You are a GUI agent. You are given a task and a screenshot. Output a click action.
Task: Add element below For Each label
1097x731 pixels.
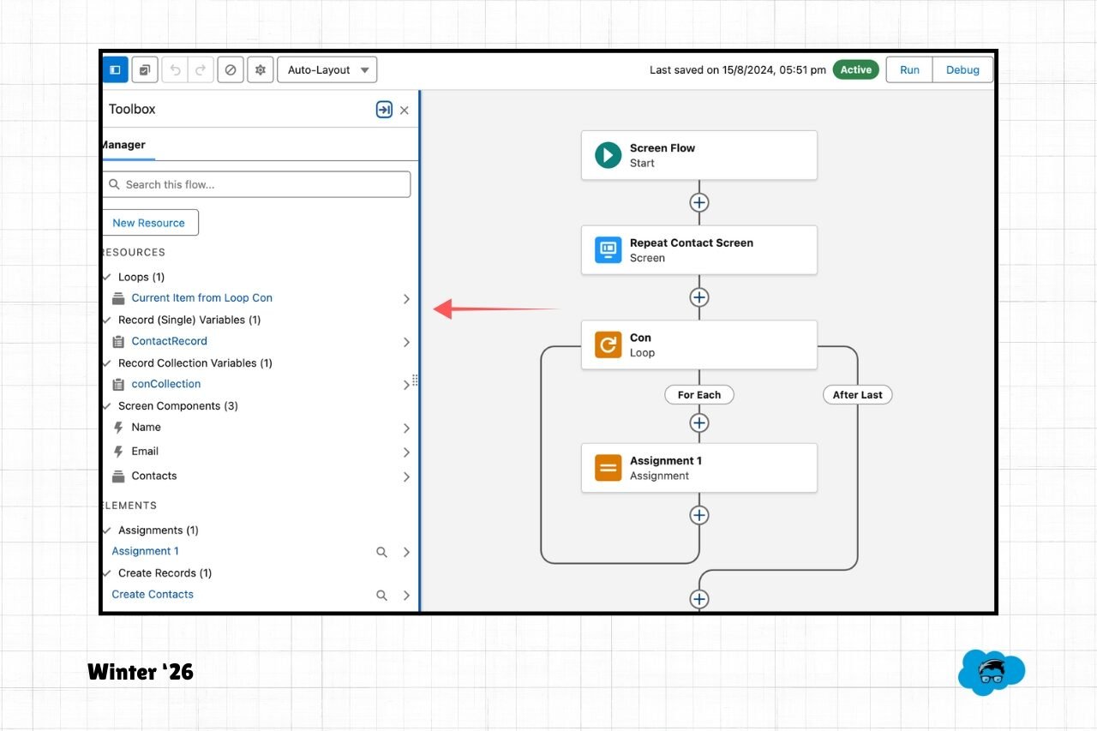click(699, 423)
